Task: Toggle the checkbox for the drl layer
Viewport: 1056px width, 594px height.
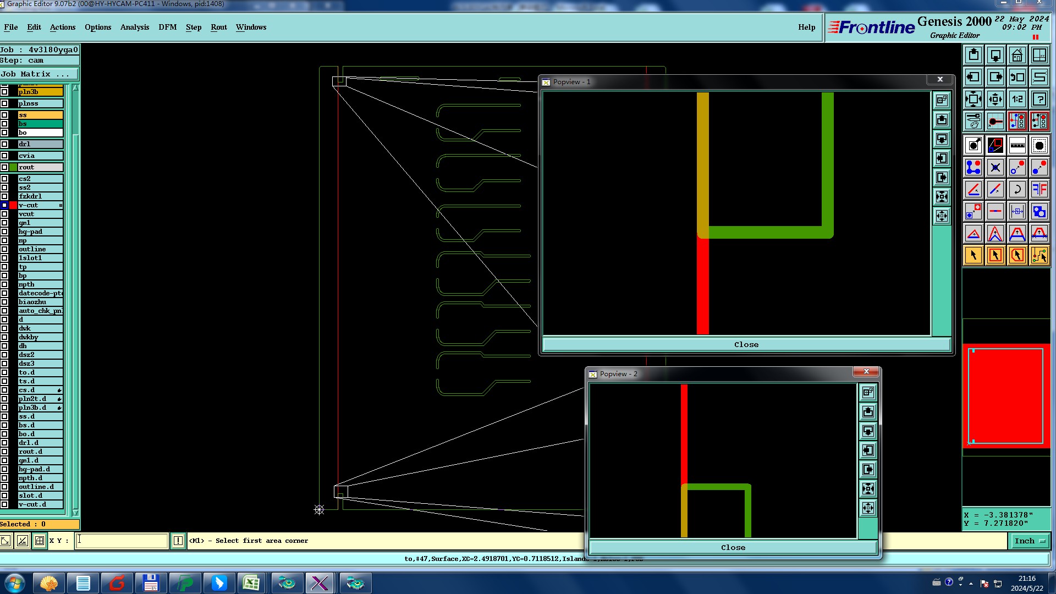Action: [4, 144]
